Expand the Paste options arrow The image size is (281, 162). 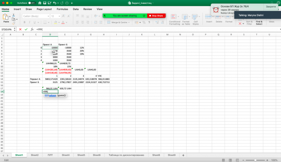10,17
